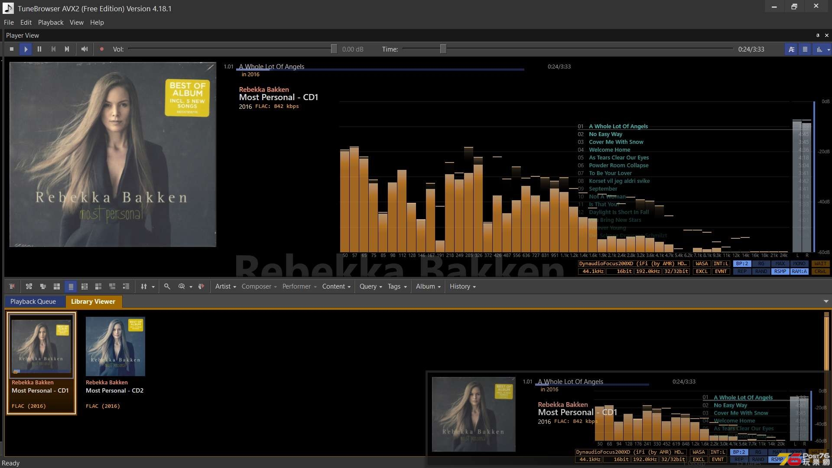
Task: Click the magnifier search icon
Action: tap(167, 286)
